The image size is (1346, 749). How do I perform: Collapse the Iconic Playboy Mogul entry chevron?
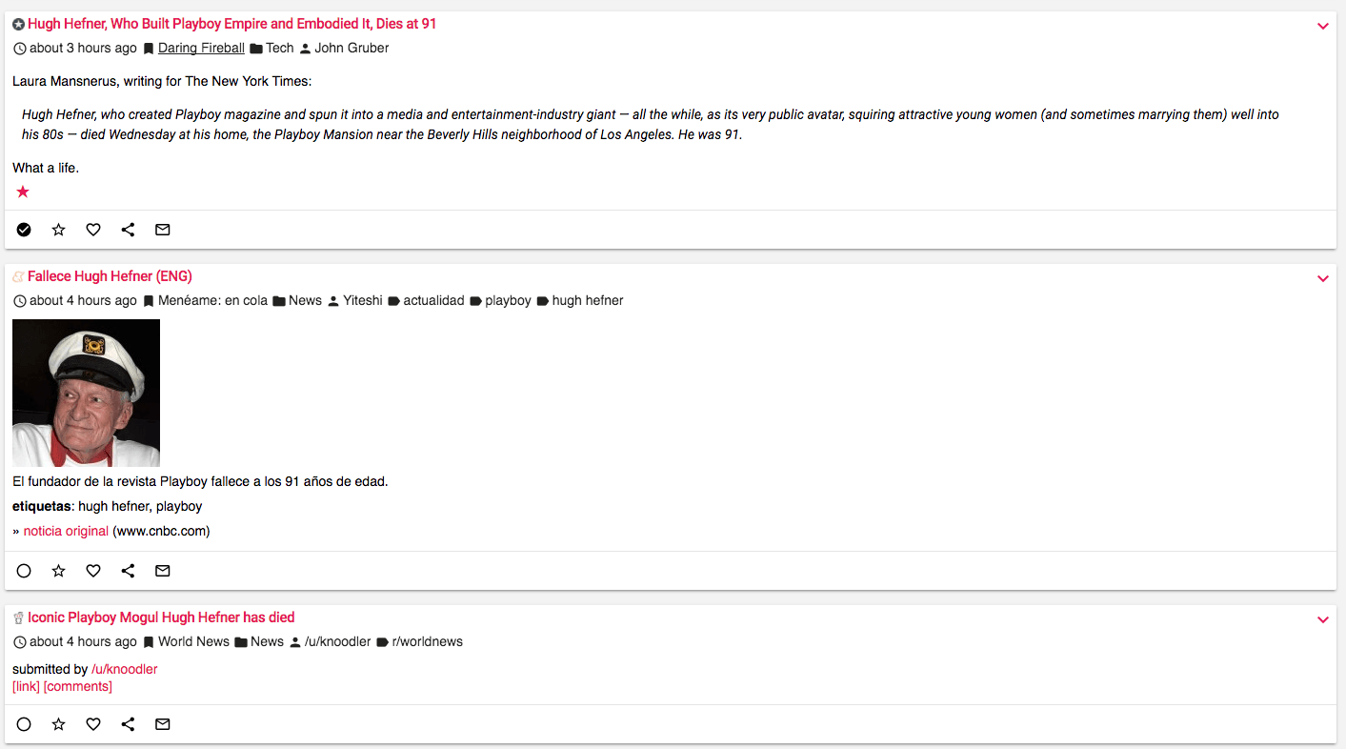[x=1322, y=620]
